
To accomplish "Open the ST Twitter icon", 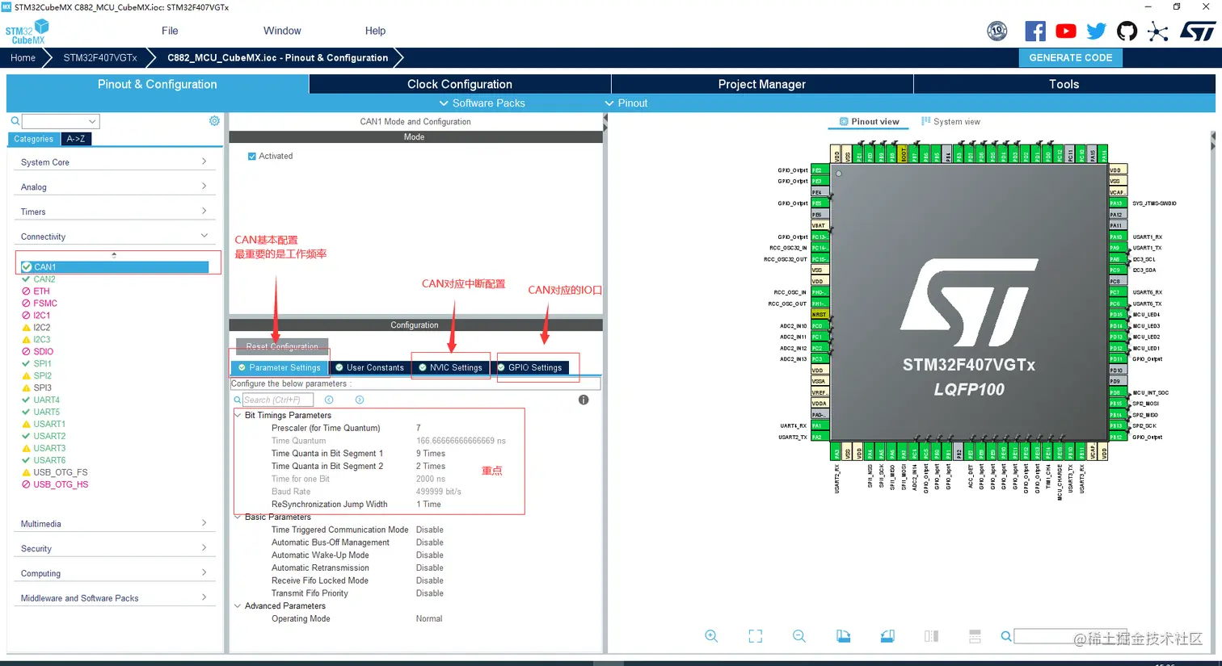I will coord(1096,31).
